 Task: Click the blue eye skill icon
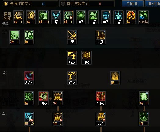tap(106, 17)
